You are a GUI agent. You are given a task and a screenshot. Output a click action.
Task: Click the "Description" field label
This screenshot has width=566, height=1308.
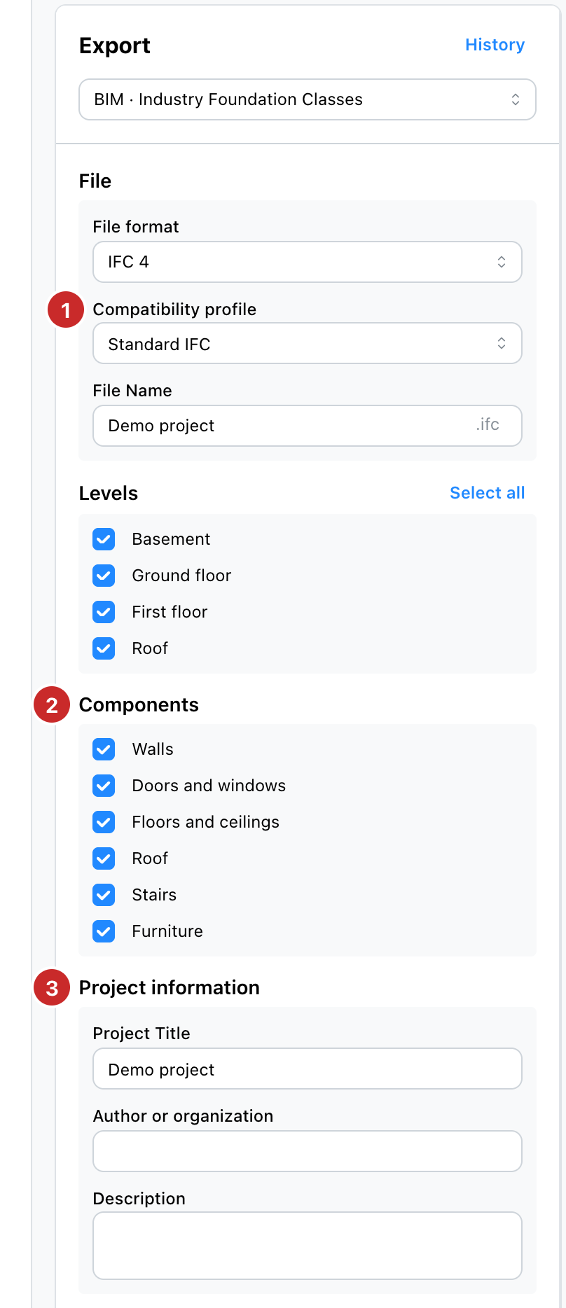139,1199
